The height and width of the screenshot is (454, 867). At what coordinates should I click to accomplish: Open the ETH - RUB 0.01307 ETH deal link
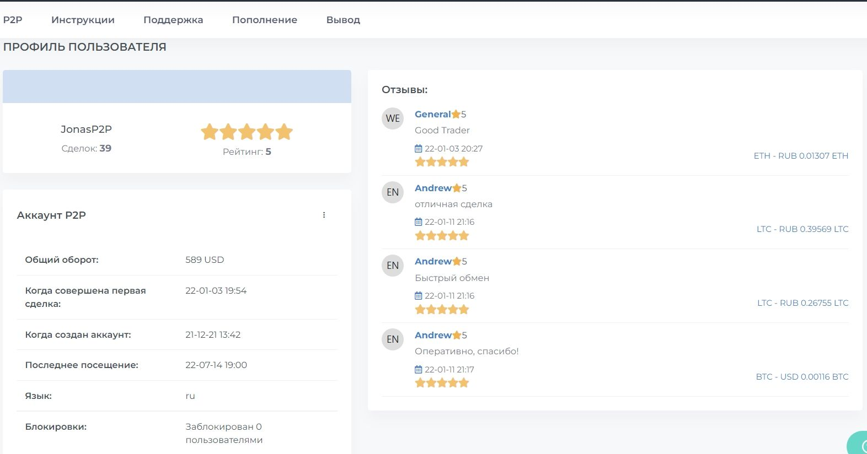pos(801,156)
